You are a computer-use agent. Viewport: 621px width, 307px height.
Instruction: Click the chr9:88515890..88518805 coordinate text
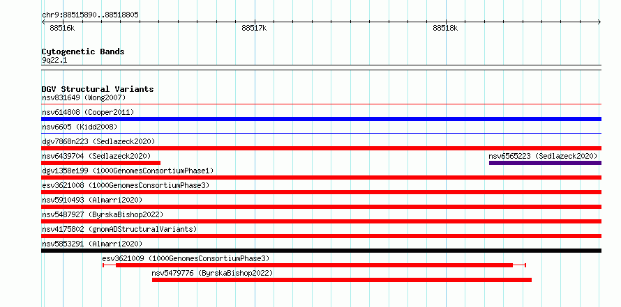click(x=90, y=15)
